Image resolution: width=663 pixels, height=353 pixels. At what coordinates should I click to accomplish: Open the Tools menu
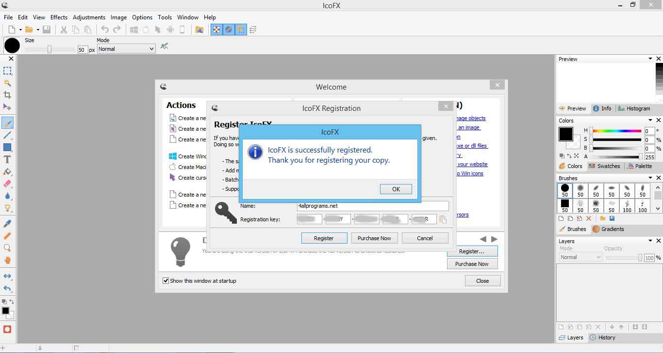click(165, 17)
